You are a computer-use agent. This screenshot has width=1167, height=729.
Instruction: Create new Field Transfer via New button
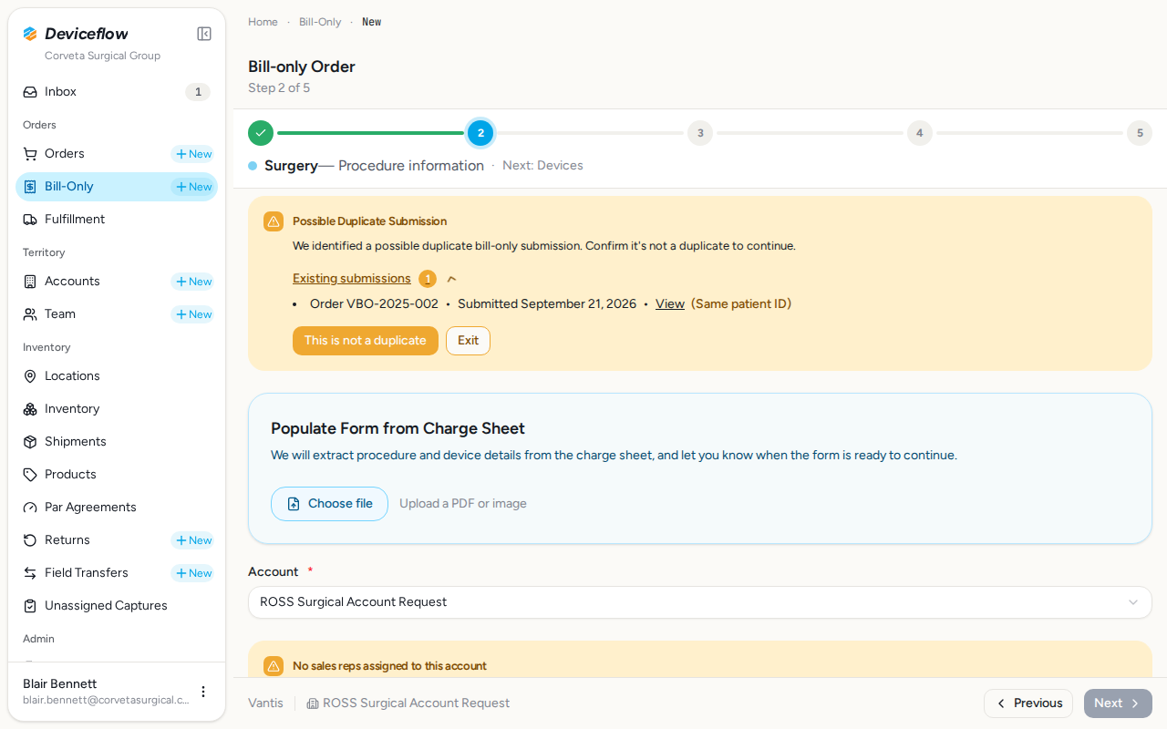point(193,573)
